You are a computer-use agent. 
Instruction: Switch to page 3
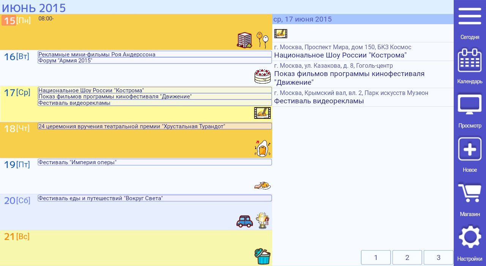pos(439,258)
